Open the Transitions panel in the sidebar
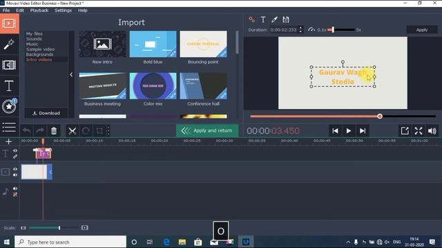 (x=9, y=65)
